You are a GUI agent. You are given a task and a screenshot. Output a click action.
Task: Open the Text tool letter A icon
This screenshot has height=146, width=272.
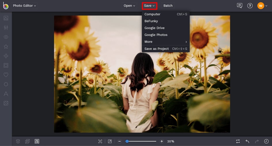6,94
